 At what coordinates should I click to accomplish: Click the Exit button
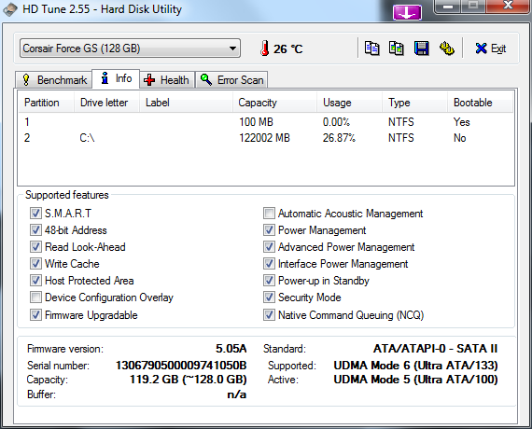[491, 48]
